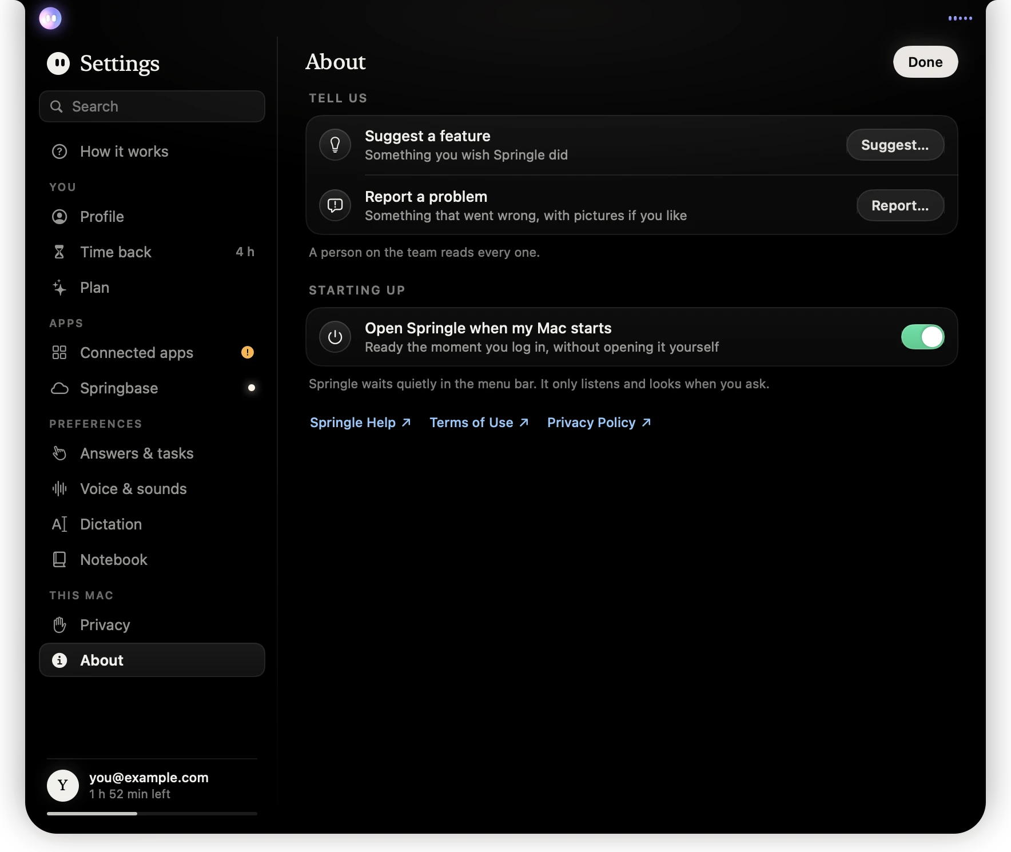Open the five-dot menu at top right
The image size is (1011, 852).
960,18
